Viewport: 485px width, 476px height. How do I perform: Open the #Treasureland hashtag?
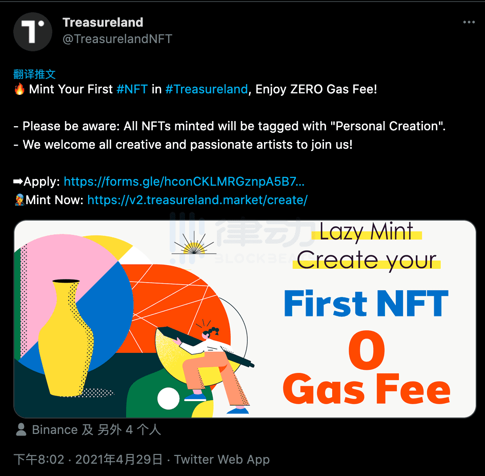[x=206, y=89]
